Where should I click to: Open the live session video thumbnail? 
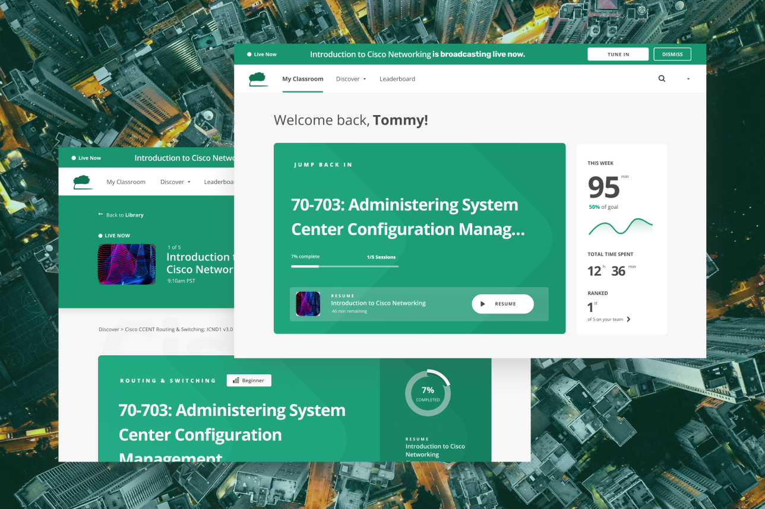click(127, 264)
